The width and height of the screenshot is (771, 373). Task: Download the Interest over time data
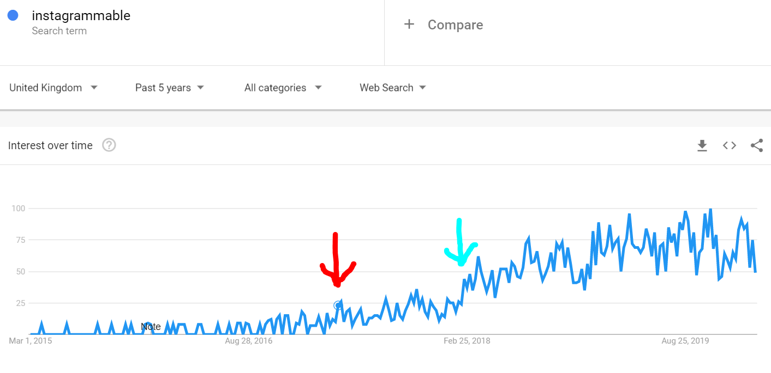[x=702, y=145]
